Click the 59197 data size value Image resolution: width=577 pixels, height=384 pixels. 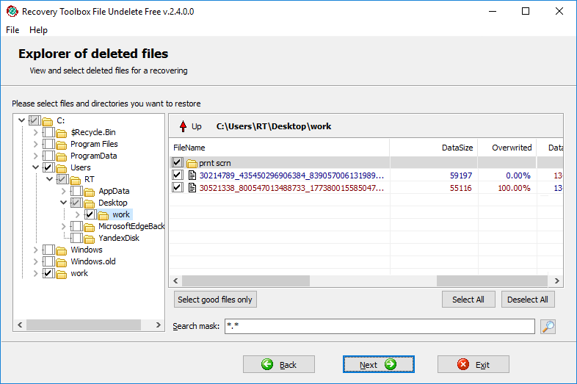(x=461, y=175)
